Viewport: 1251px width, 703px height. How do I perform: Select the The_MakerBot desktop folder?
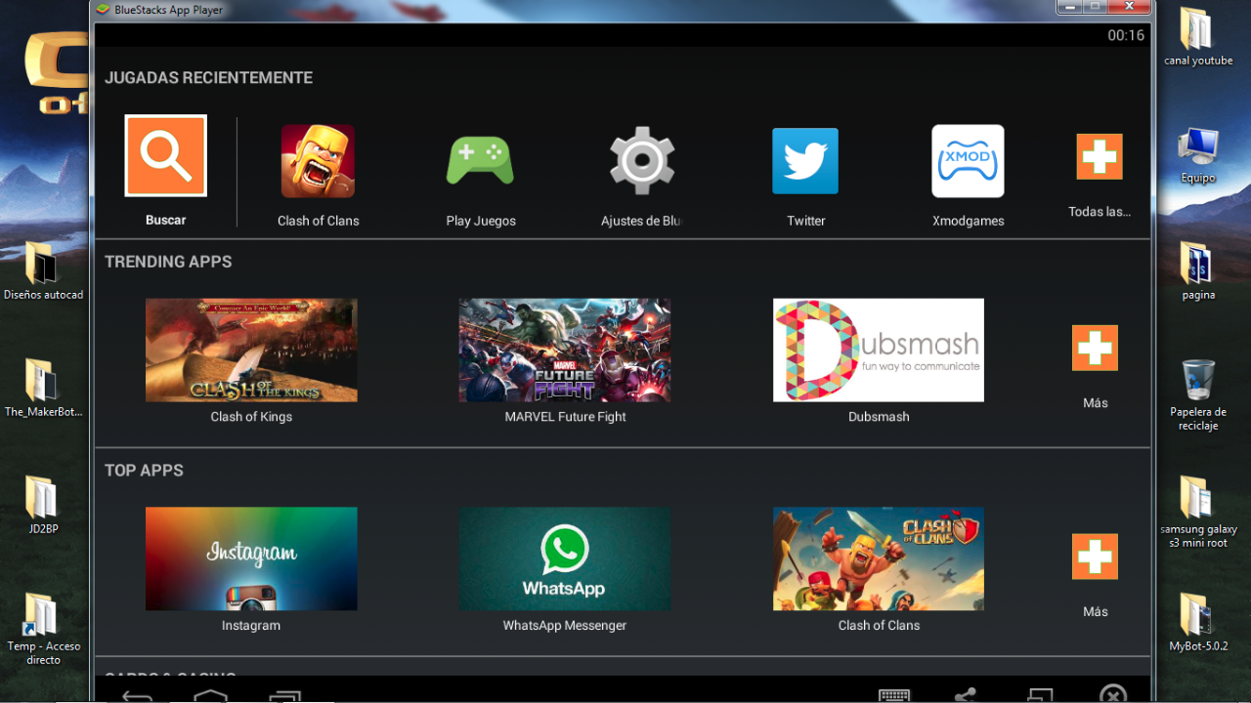[43, 389]
